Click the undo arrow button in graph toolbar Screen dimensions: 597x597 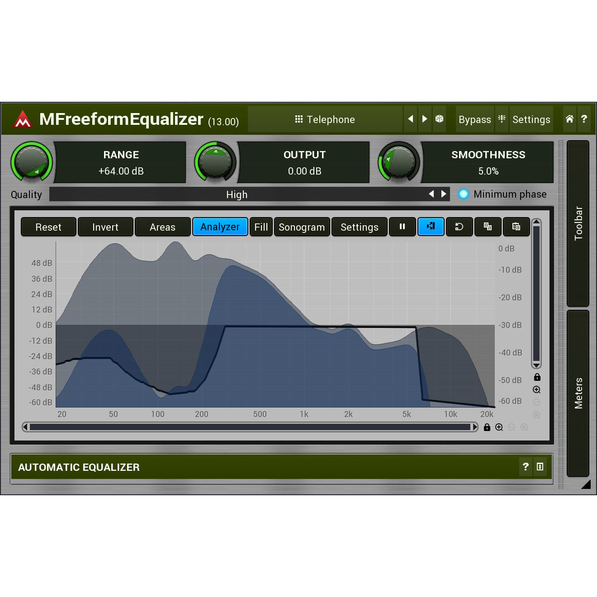pyautogui.click(x=459, y=227)
